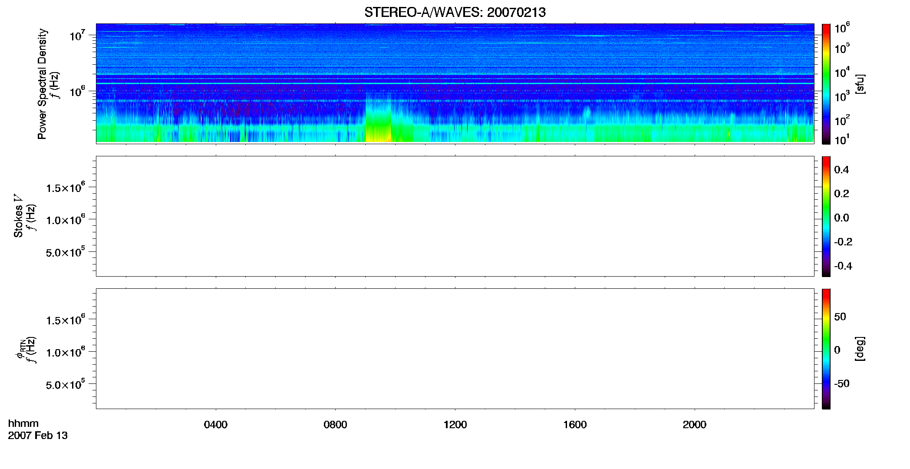910x469 pixels.
Task: Click the empty phi RTN plot panel
Action: click(x=455, y=349)
